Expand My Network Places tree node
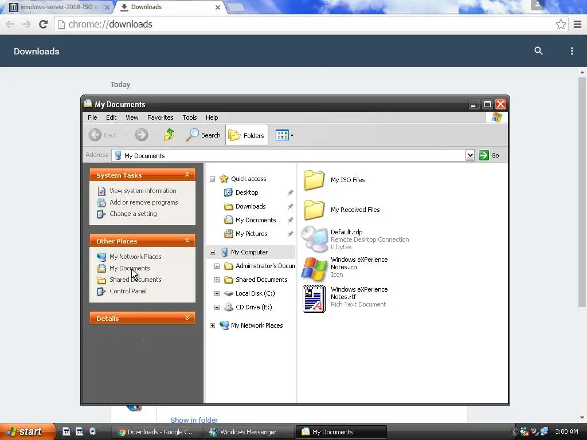Viewport: 587px width, 440px height. click(212, 325)
